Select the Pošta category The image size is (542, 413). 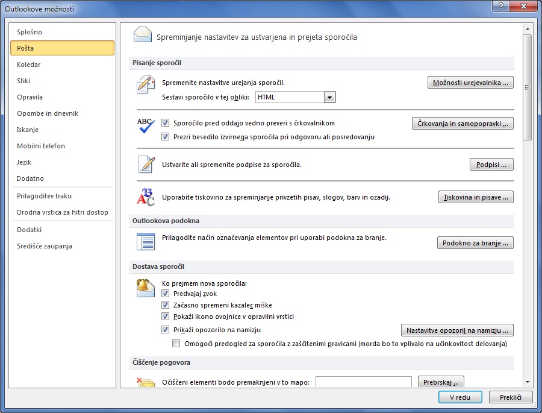click(x=62, y=48)
